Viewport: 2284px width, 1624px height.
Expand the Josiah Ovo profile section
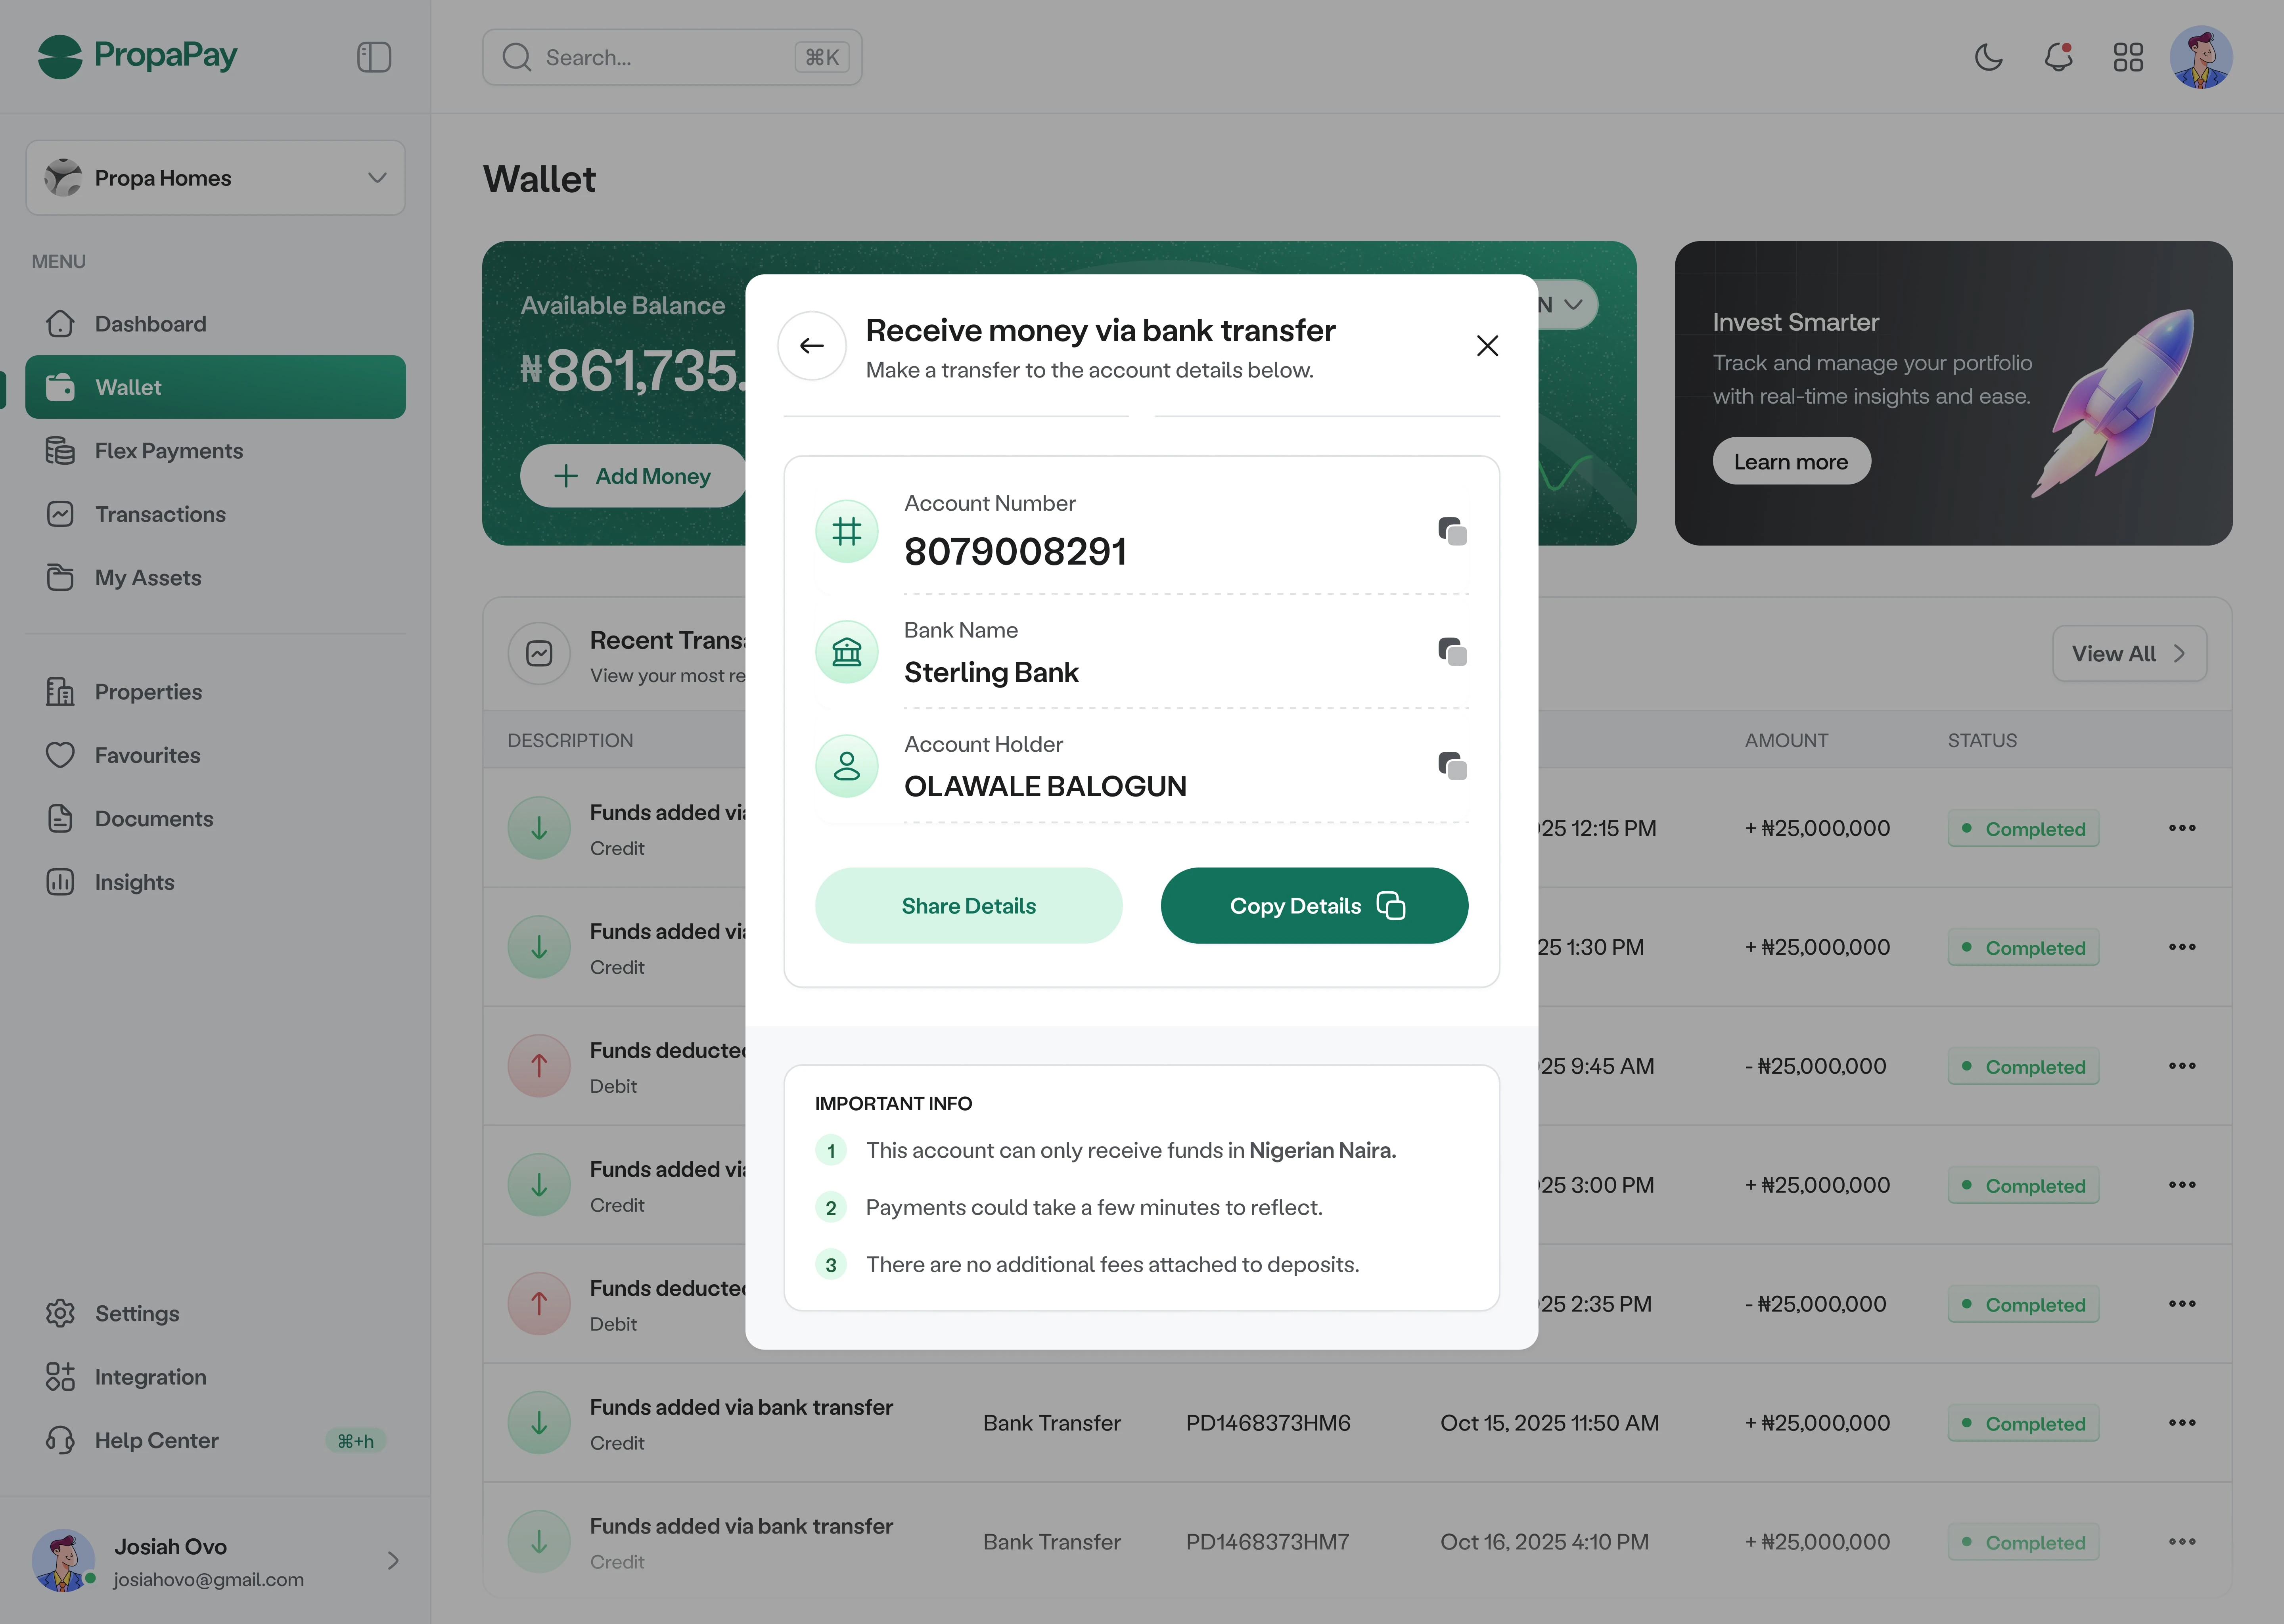pos(392,1560)
